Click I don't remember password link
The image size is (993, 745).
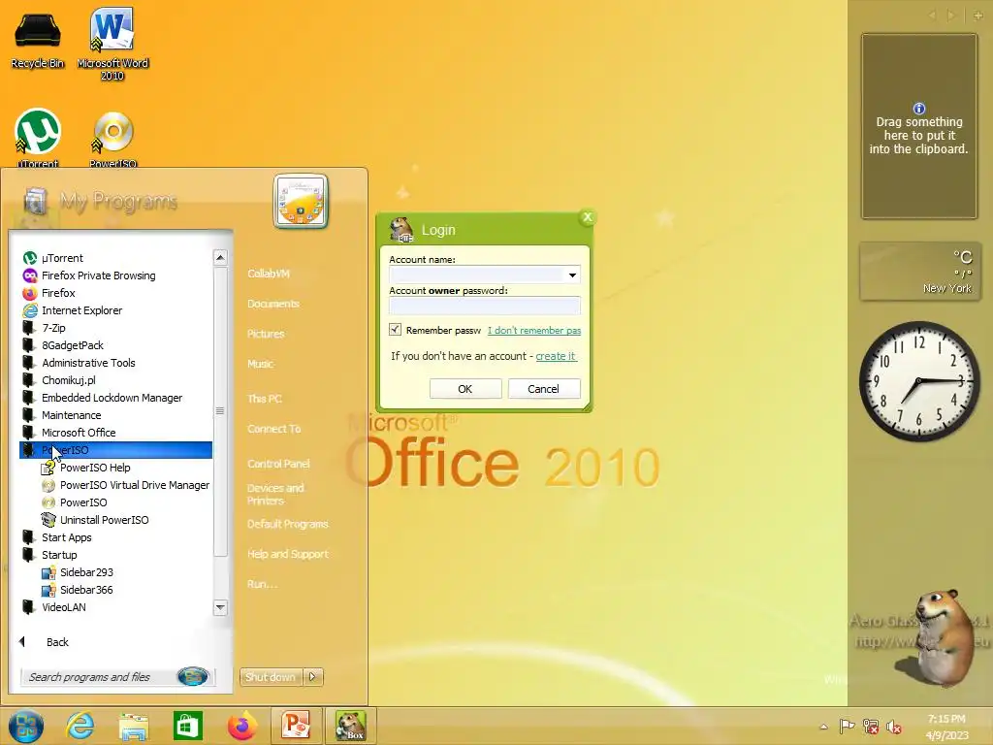534,331
